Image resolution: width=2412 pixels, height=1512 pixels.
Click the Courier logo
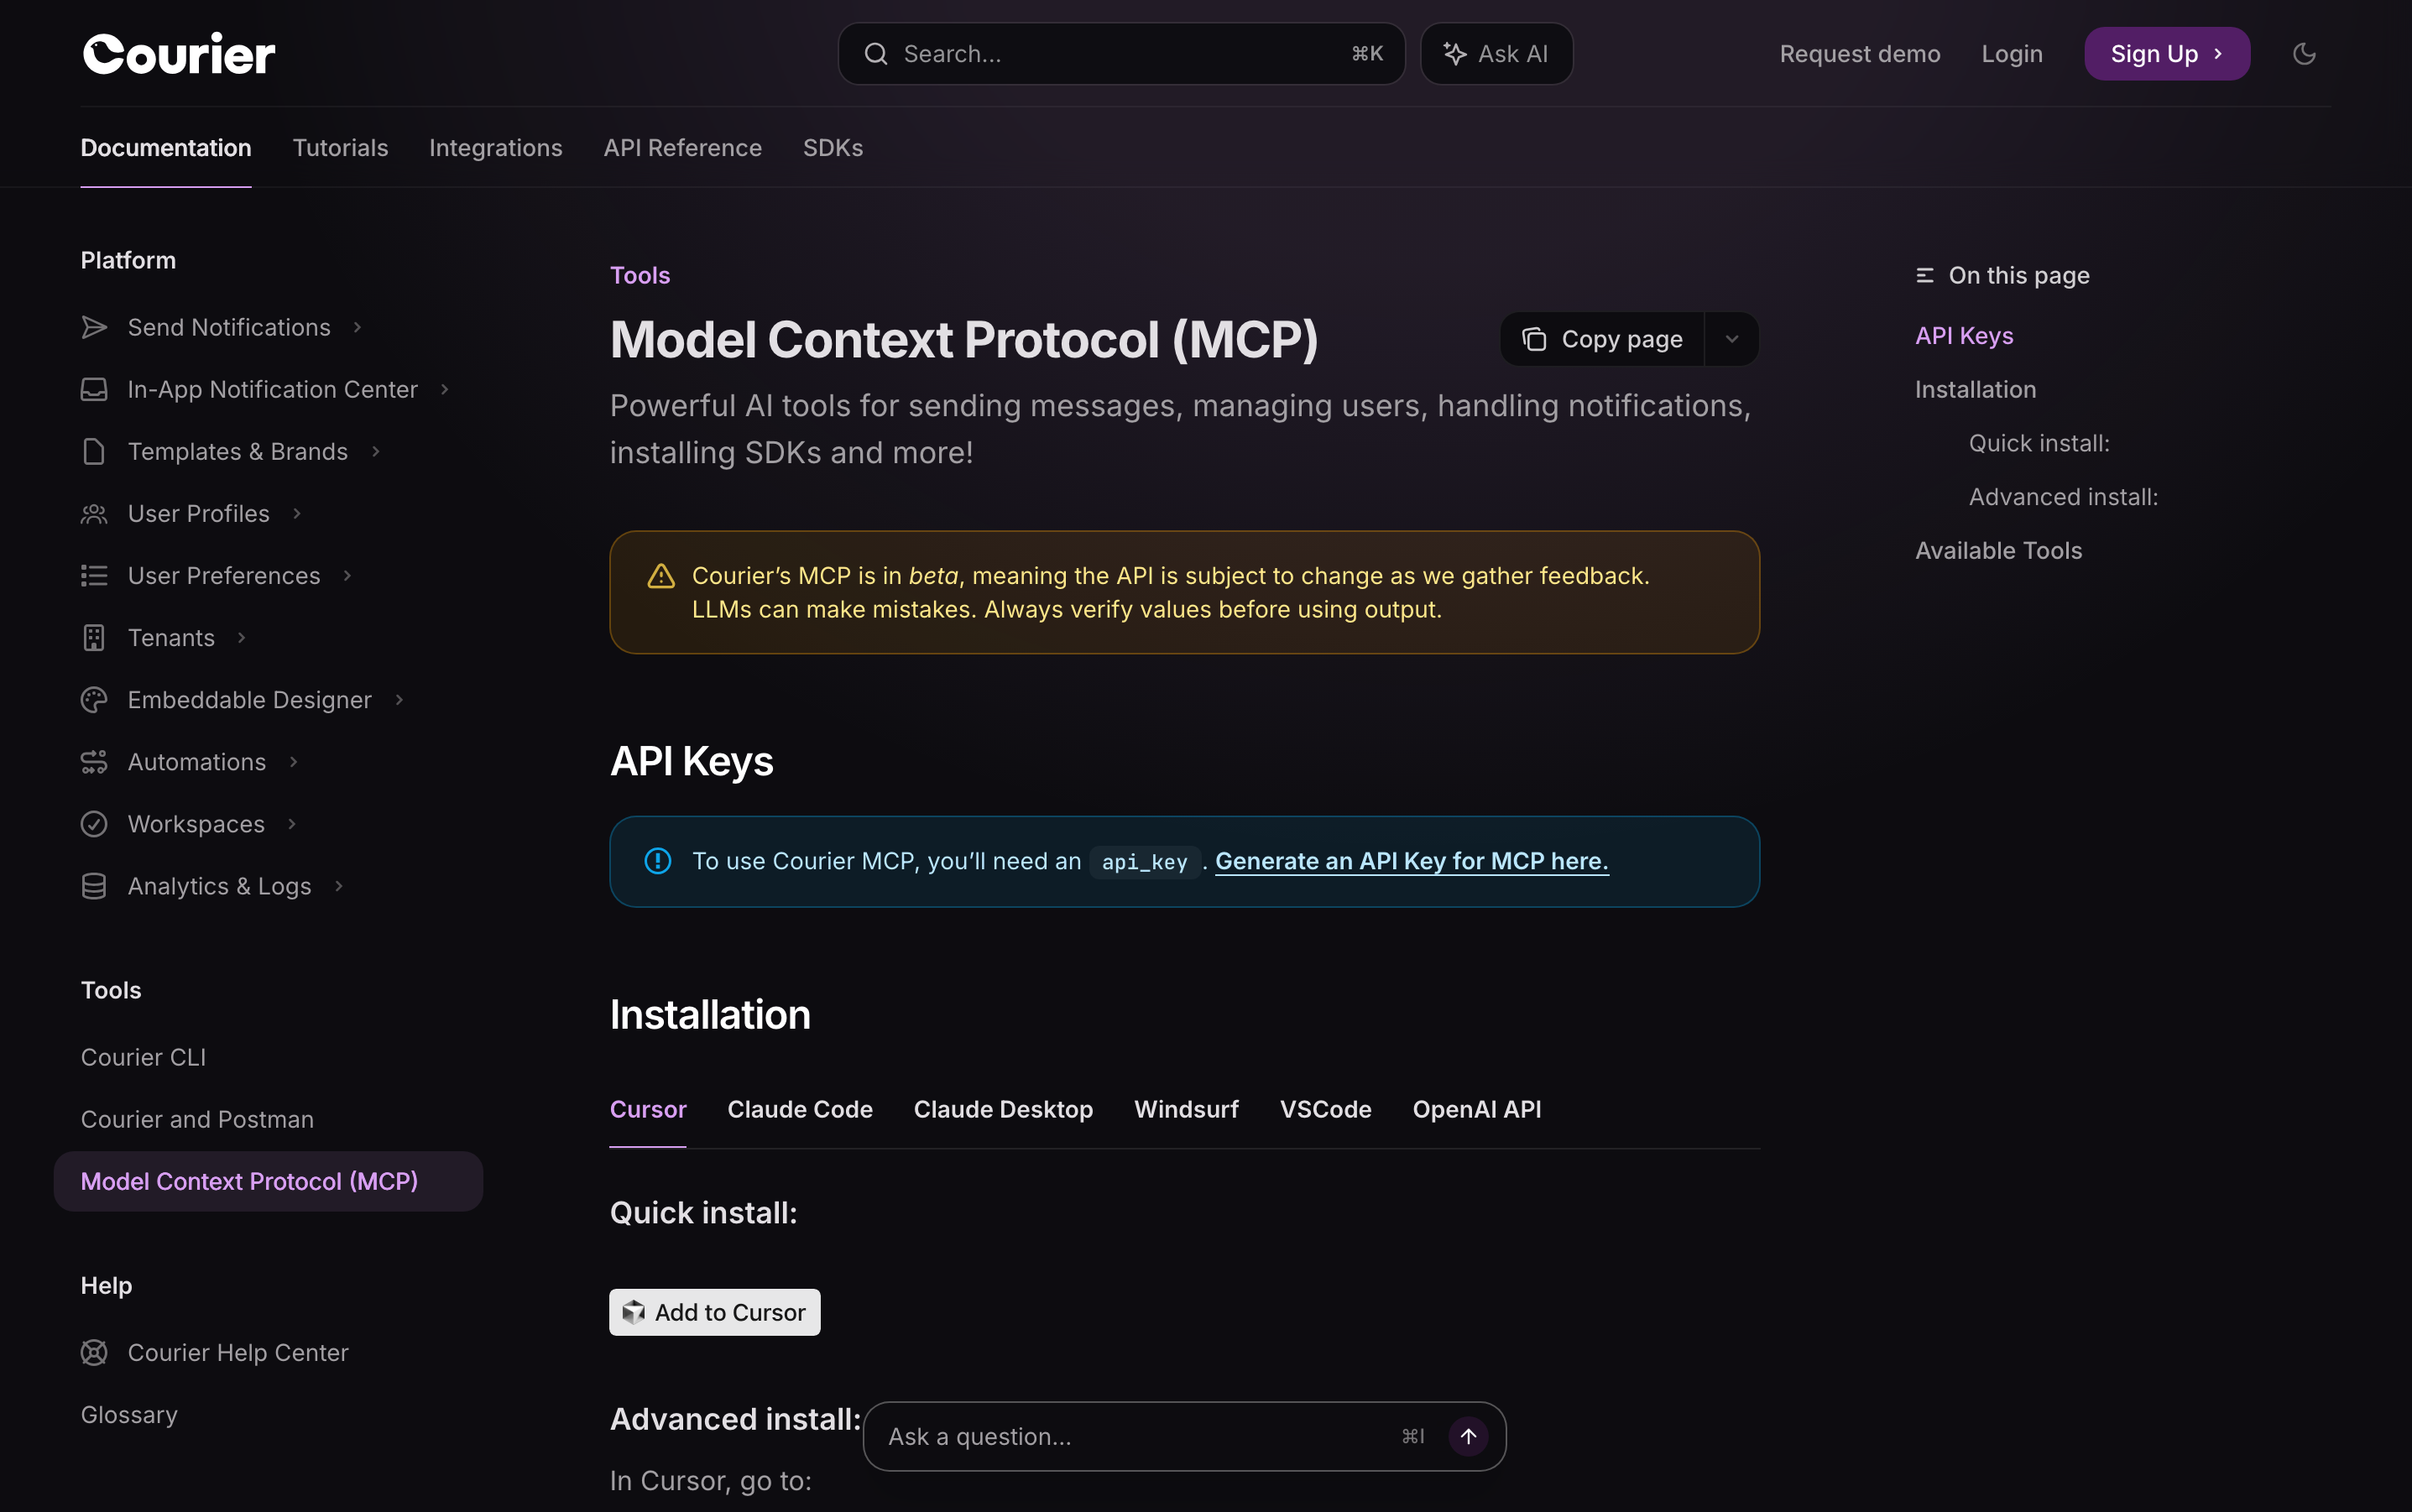(x=178, y=54)
